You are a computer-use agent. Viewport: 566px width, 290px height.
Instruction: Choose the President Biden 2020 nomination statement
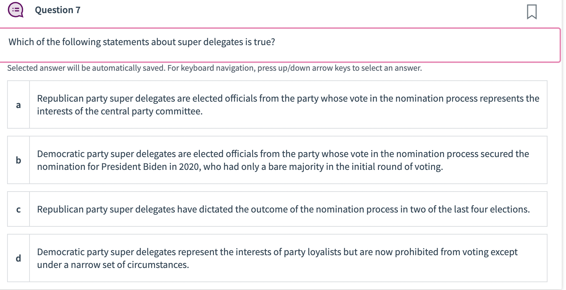(x=288, y=160)
